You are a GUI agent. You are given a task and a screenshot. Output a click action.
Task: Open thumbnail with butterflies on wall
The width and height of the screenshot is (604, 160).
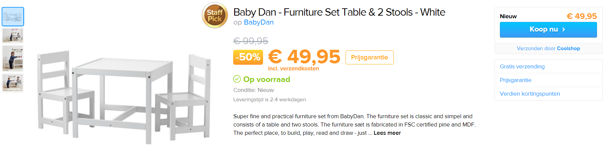click(x=13, y=36)
